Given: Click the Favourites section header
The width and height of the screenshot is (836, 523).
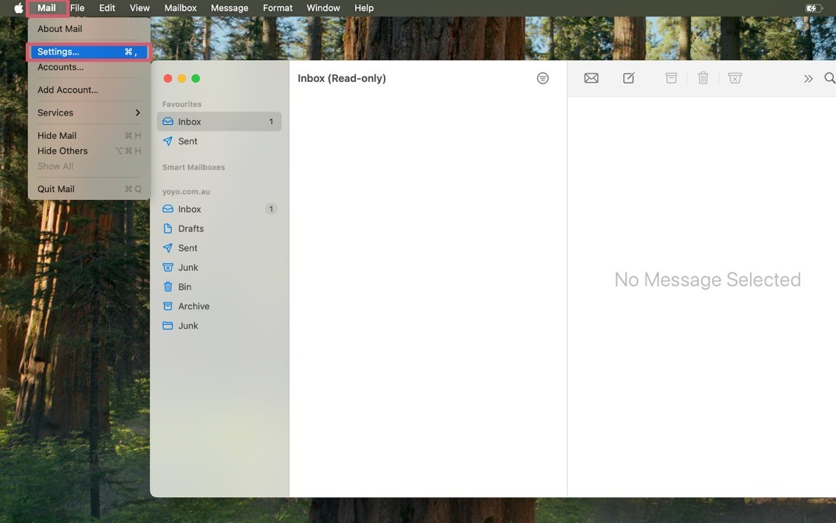Looking at the screenshot, I should point(182,104).
